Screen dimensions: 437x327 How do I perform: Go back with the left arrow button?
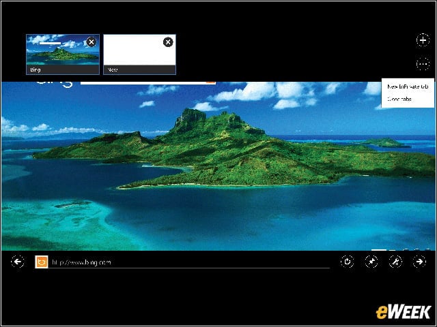point(18,262)
